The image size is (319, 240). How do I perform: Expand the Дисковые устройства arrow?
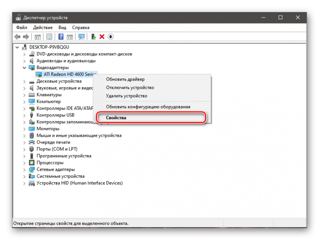click(24, 82)
